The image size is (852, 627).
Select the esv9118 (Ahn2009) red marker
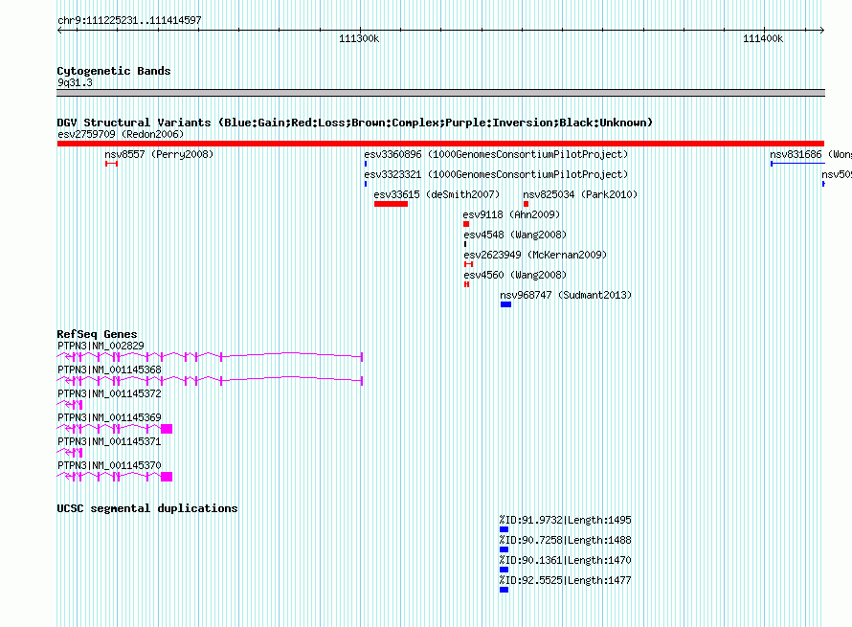click(466, 224)
